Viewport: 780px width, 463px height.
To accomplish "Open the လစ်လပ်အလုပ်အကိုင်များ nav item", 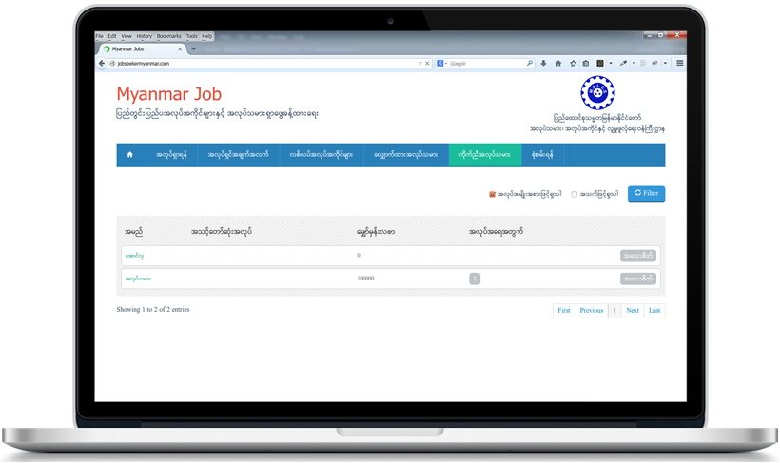I will pos(322,155).
